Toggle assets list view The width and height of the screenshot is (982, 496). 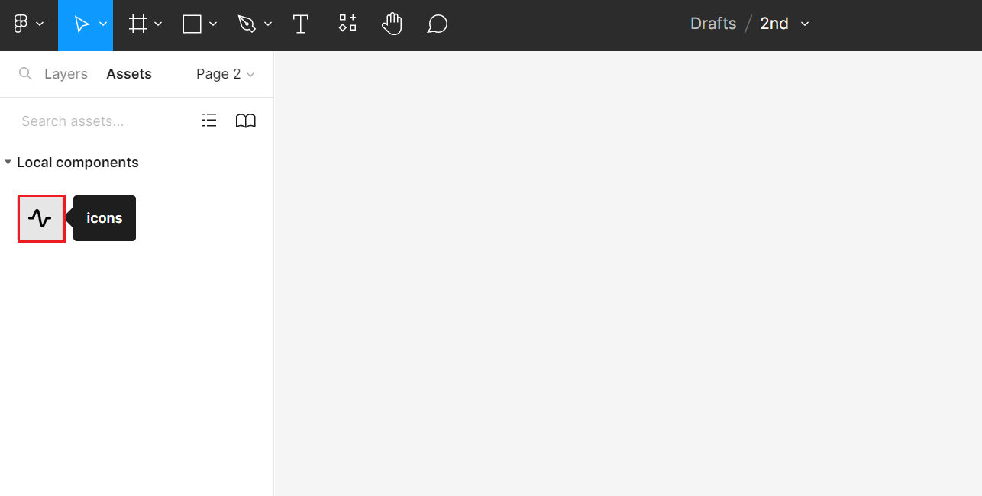coord(209,121)
